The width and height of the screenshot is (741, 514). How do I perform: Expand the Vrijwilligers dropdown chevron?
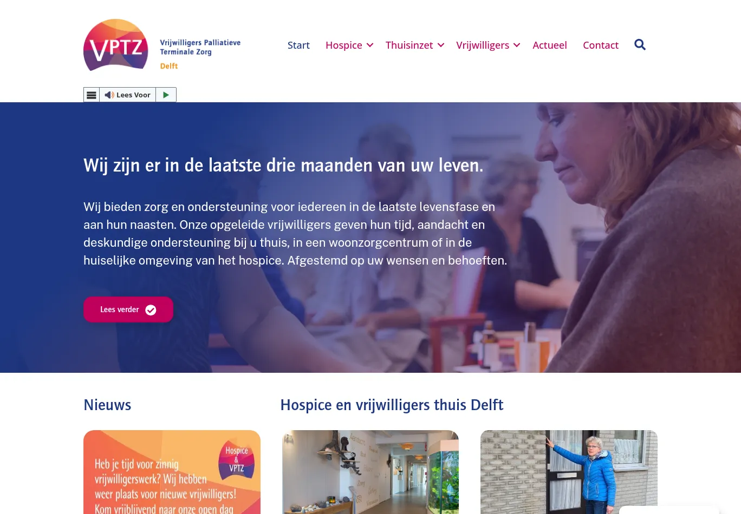coord(517,45)
